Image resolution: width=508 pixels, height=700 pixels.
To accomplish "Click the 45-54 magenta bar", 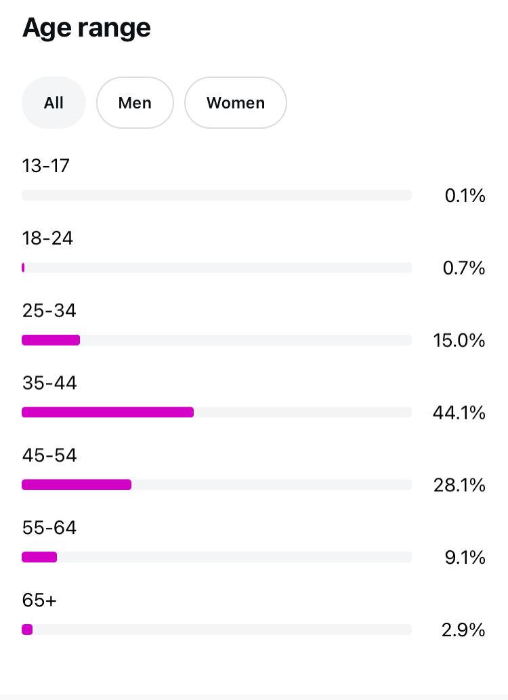I will [77, 485].
